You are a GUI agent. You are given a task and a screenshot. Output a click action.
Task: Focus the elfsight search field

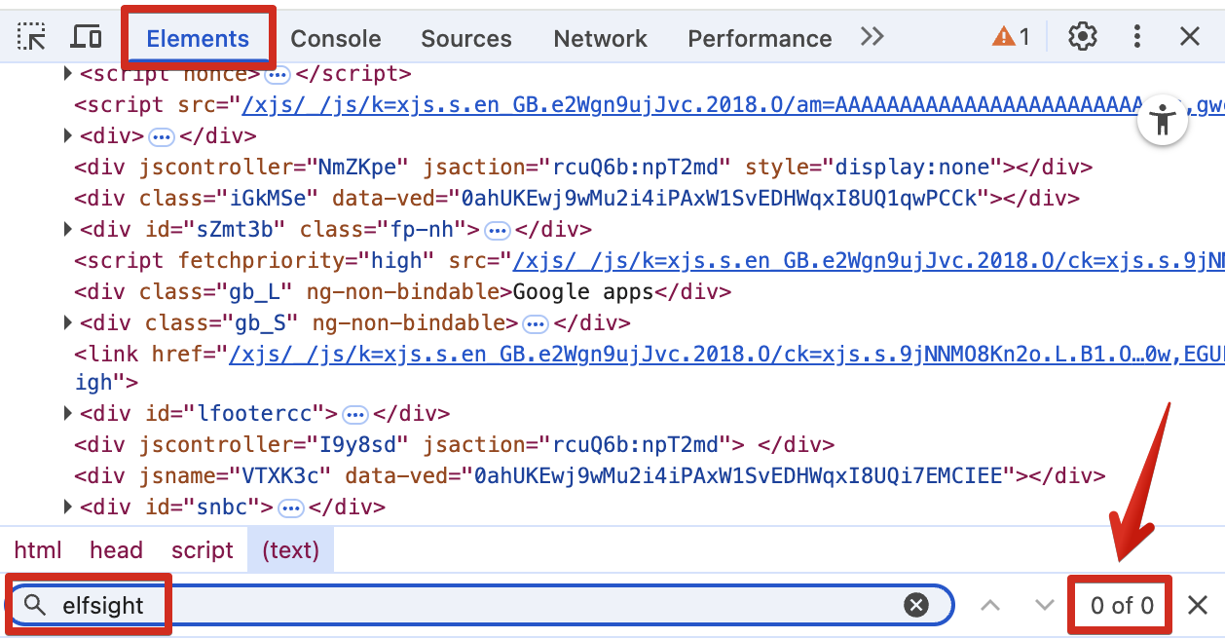click(480, 606)
